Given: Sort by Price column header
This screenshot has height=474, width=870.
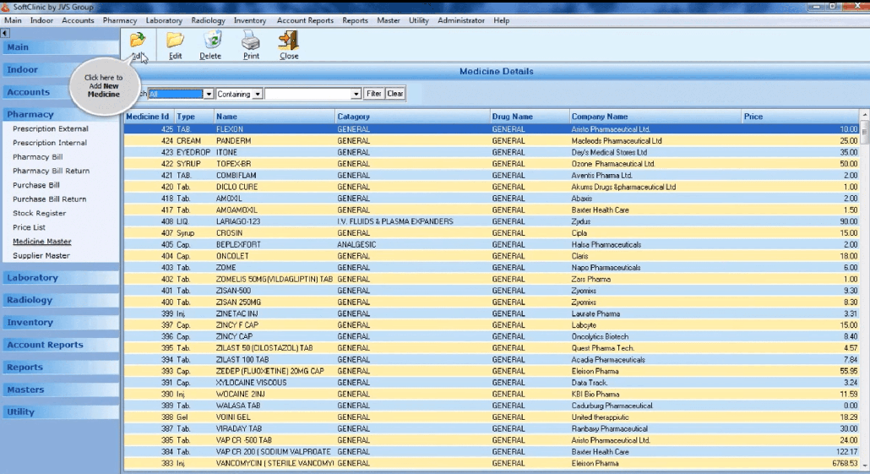Looking at the screenshot, I should tap(800, 117).
